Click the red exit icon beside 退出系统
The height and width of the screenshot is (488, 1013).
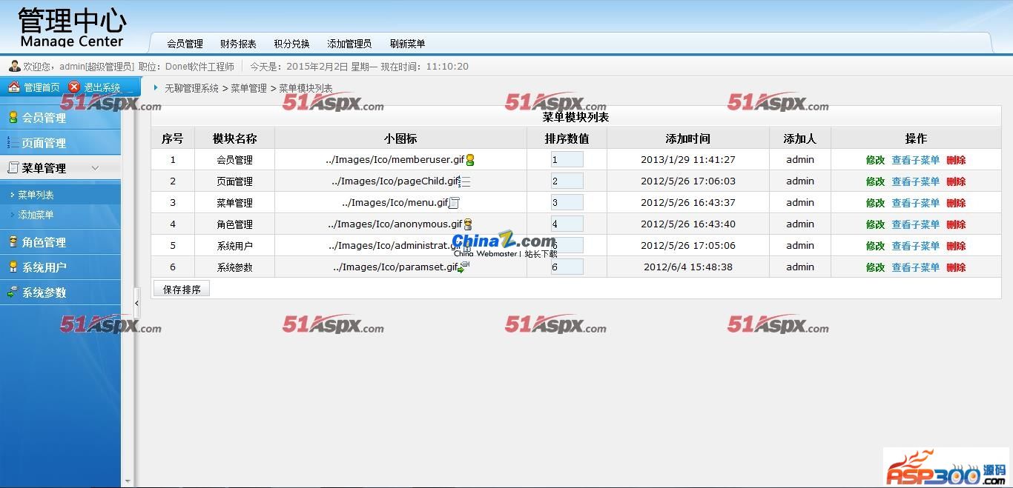click(x=74, y=87)
